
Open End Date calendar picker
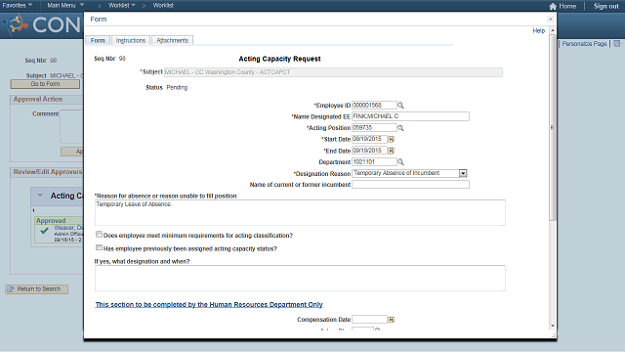tap(391, 151)
